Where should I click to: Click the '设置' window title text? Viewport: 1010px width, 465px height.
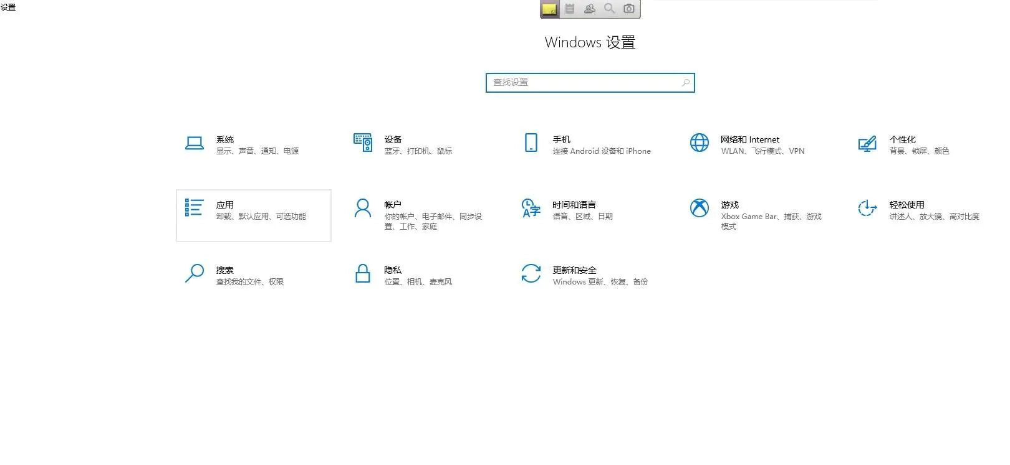click(x=8, y=7)
